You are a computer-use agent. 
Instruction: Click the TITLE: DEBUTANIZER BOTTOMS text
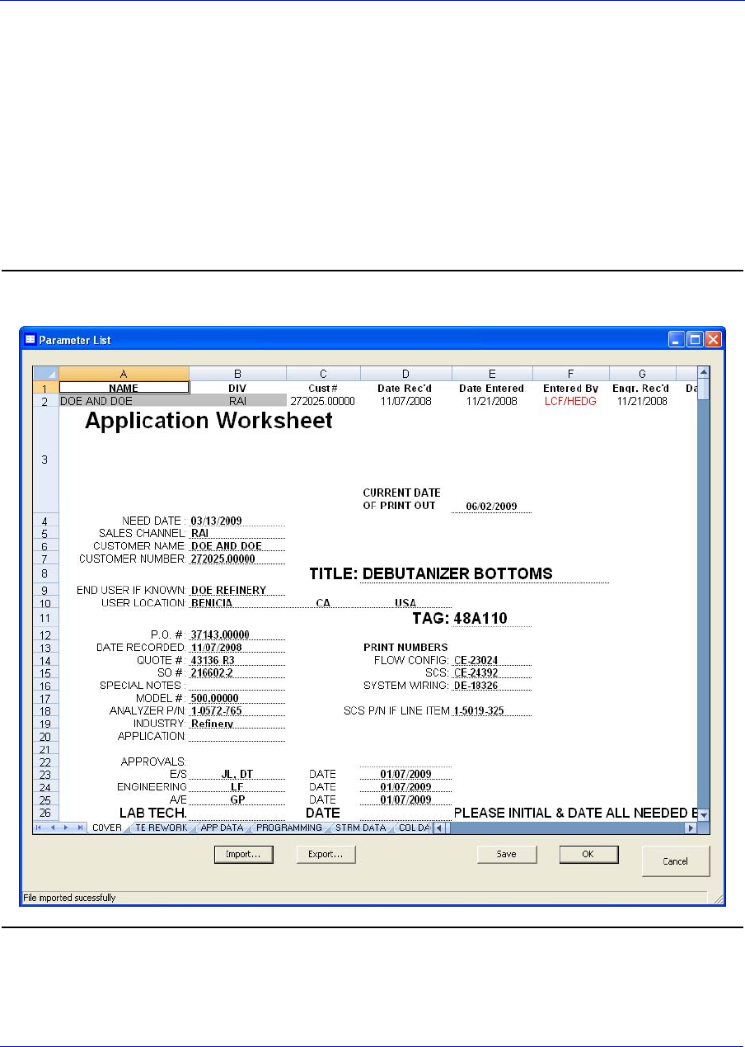[x=430, y=573]
